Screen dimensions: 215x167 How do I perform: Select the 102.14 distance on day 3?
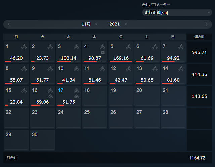(69, 58)
